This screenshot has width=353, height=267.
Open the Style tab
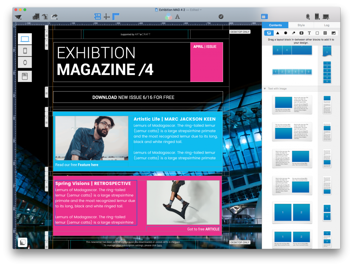pos(301,25)
